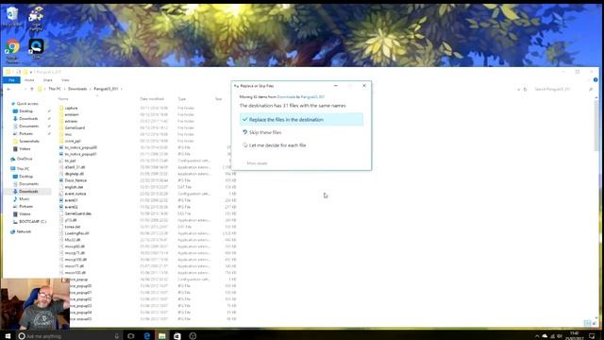Select Quick access in navigation pane
Image resolution: width=604 pixels, height=340 pixels.
(x=27, y=104)
